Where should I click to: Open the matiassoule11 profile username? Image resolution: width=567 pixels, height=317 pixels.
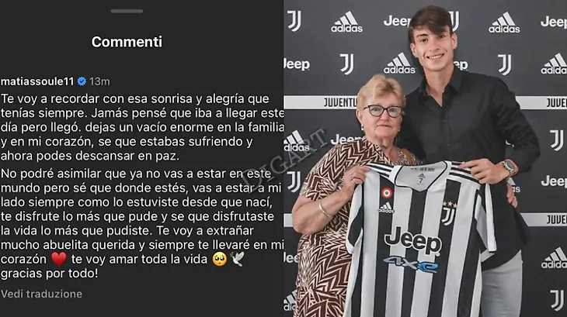click(x=37, y=81)
